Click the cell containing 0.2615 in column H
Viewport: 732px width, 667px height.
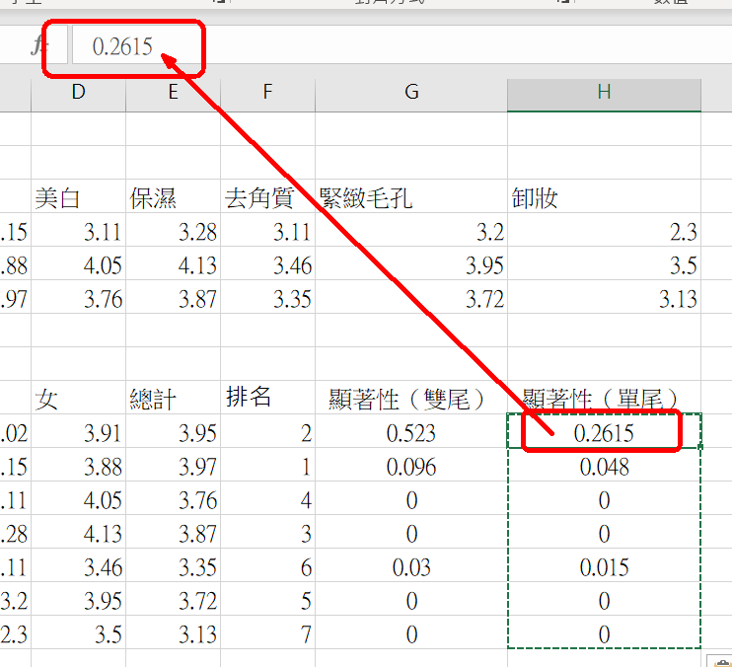coord(604,433)
